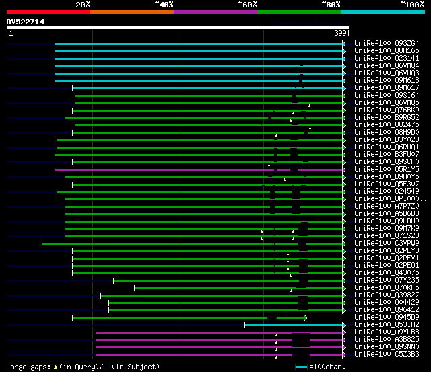Click the green arrowhead ending the Q945D9 alignment
This screenshot has width=431, height=372.
[x=306, y=318]
